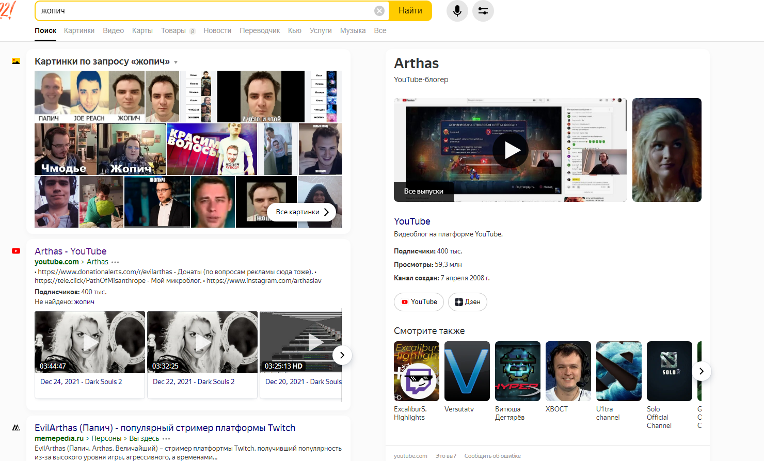Open the Жопич captioned streamer image

[x=132, y=149]
